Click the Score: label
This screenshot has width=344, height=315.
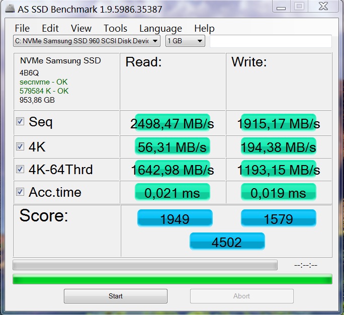(44, 215)
